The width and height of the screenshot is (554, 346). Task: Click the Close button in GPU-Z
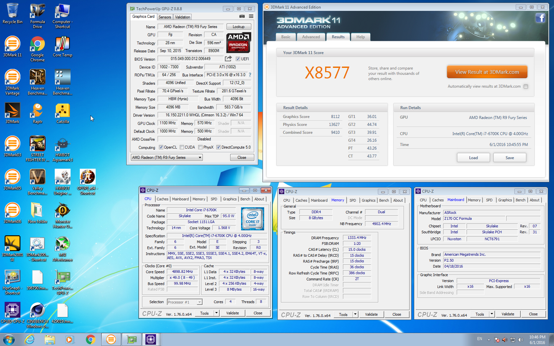click(242, 158)
